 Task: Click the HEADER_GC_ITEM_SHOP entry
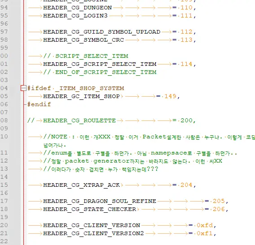point(82,96)
